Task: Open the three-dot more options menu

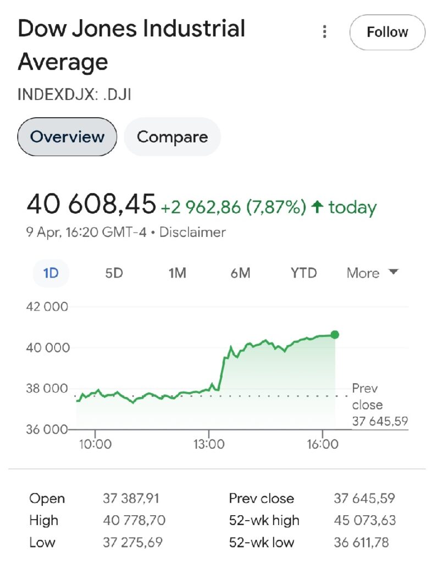Action: tap(325, 32)
